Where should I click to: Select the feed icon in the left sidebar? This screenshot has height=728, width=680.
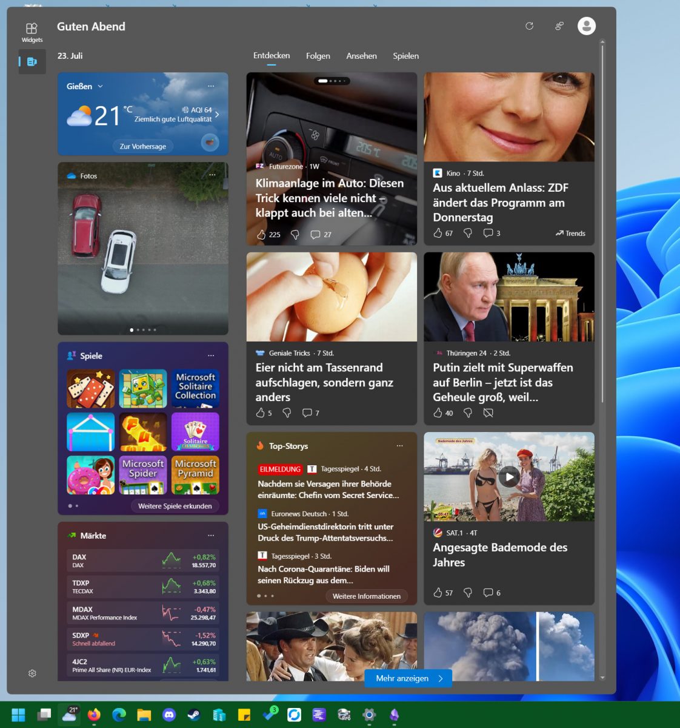32,61
